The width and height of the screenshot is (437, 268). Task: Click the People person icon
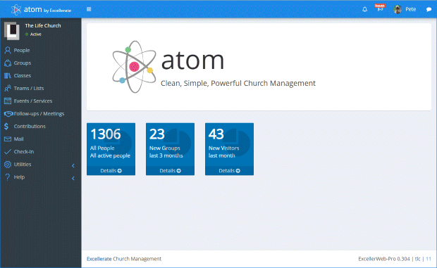[8, 51]
